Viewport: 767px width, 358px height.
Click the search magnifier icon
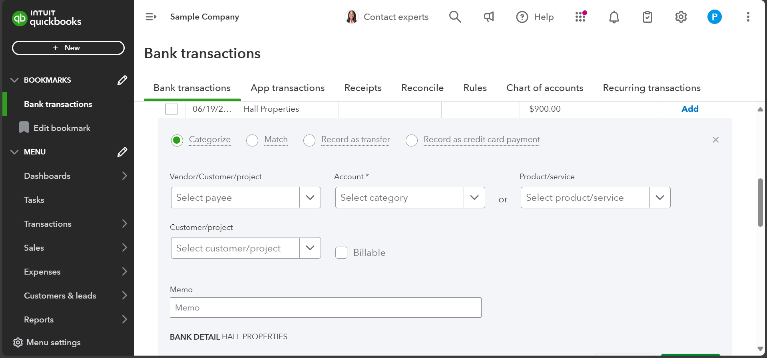[x=455, y=17]
